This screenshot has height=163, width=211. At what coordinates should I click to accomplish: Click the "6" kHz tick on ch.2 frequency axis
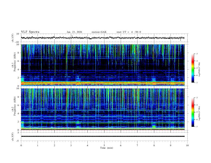click(x=18, y=105)
